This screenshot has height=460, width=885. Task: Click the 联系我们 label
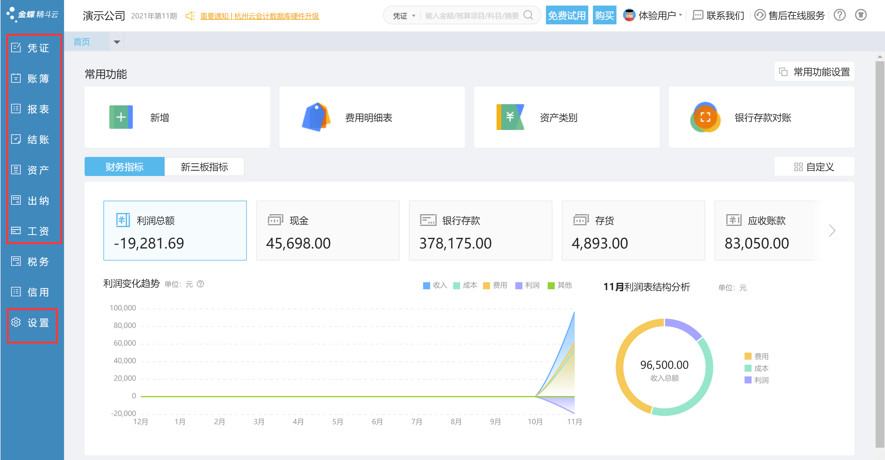725,16
